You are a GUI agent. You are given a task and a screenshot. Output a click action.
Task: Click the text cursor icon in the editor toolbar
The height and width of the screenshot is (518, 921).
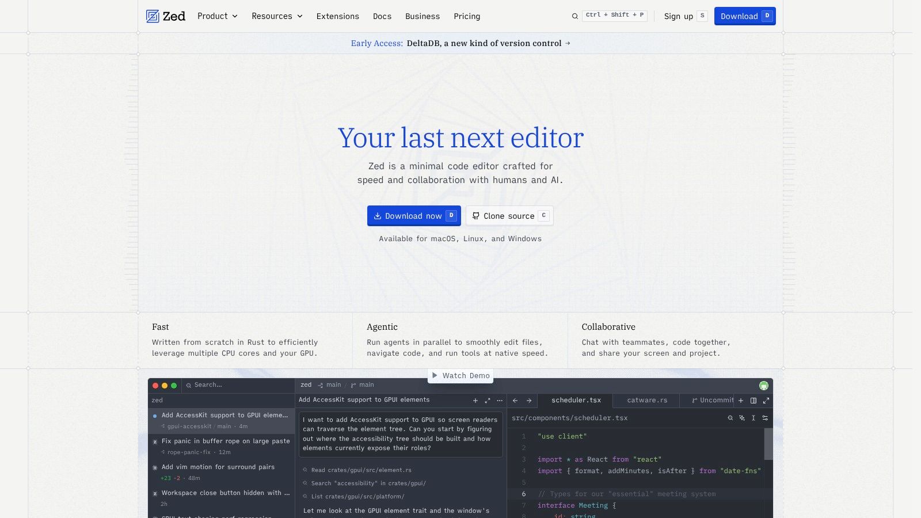(753, 418)
